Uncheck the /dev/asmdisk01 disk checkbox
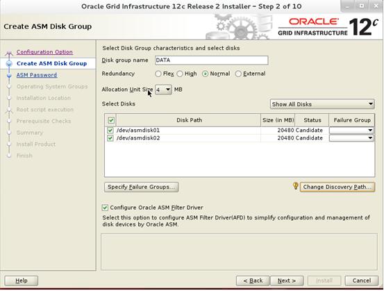The width and height of the screenshot is (384, 291). tap(110, 131)
